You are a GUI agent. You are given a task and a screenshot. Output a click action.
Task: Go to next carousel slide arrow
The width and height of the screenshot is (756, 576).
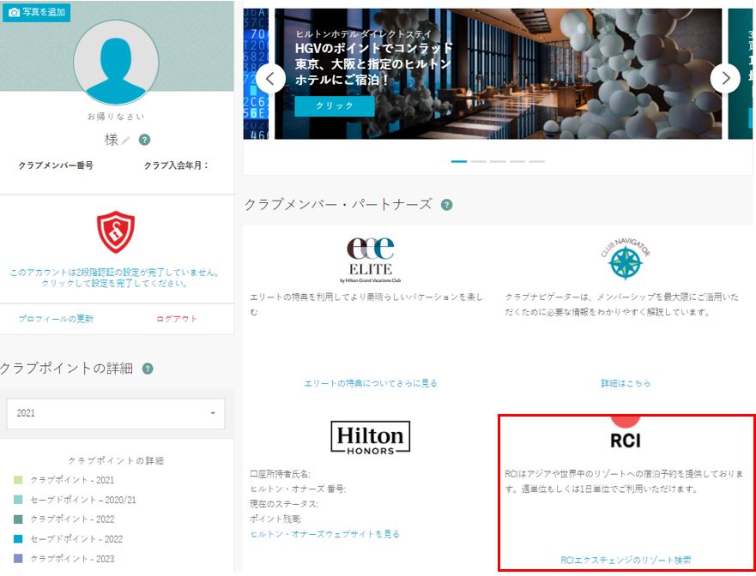click(725, 78)
